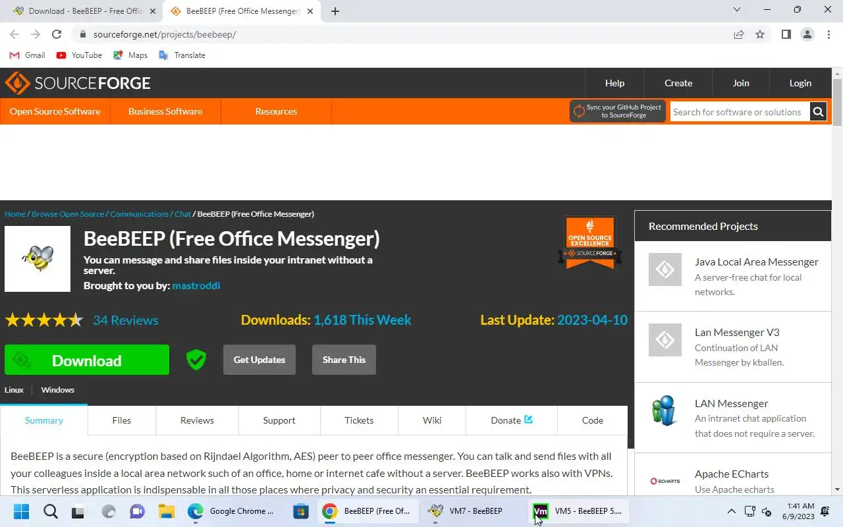Image resolution: width=843 pixels, height=527 pixels.
Task: Switch to the Summary tab
Action: (x=44, y=420)
